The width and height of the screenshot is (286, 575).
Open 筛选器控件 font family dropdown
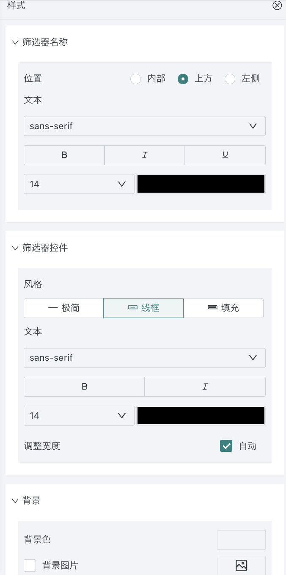tap(145, 357)
